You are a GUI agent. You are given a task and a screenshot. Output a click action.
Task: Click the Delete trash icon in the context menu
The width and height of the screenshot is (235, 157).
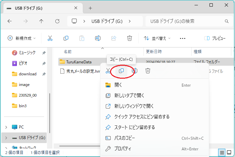[x=148, y=71]
